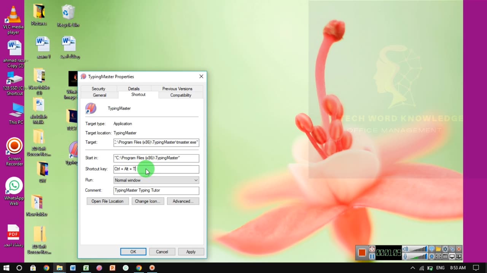
Task: Pause the screen recording in recorder widget
Action: coord(372,256)
